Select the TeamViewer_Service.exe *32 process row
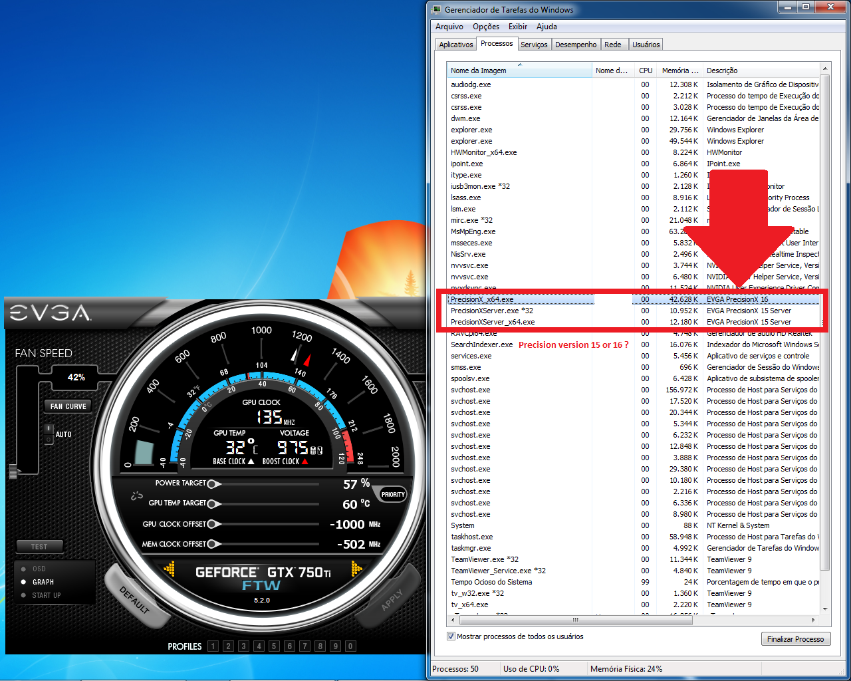 [x=633, y=571]
